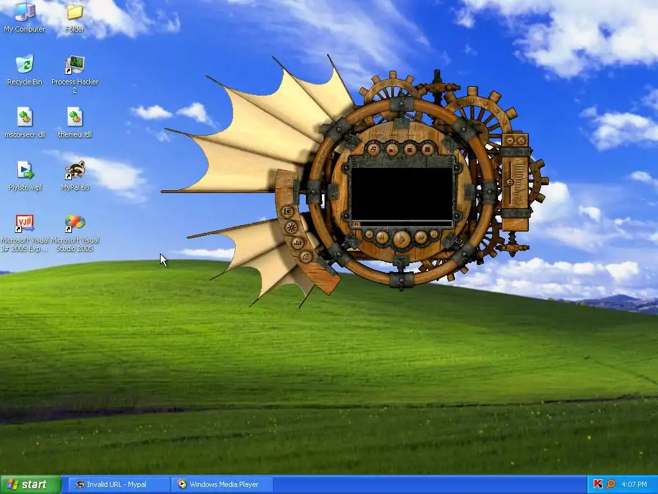Select the Recycle Bin icon

tap(25, 70)
